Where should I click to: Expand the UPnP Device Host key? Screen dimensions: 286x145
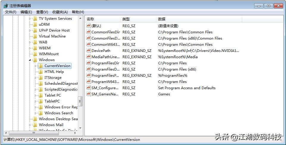pyautogui.click(x=30, y=30)
